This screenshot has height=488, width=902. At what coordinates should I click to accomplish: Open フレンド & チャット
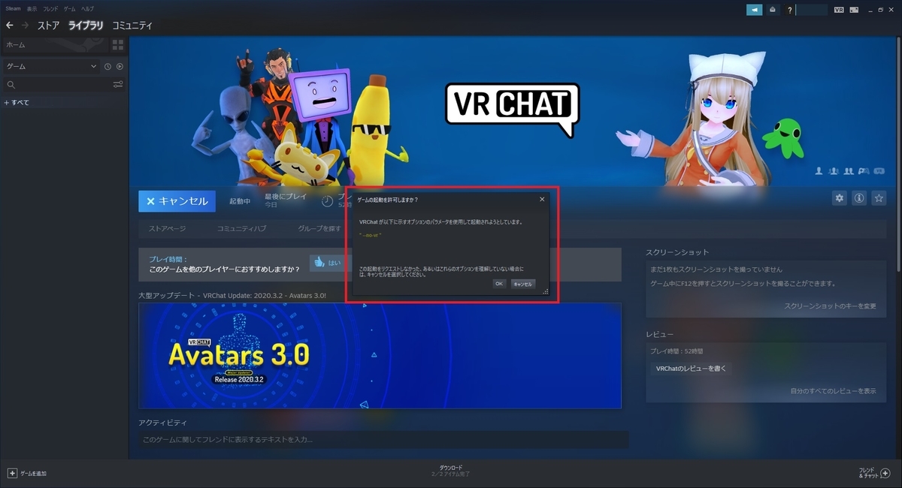tap(873, 473)
